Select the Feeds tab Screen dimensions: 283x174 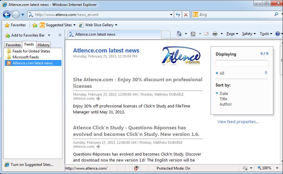click(x=29, y=44)
